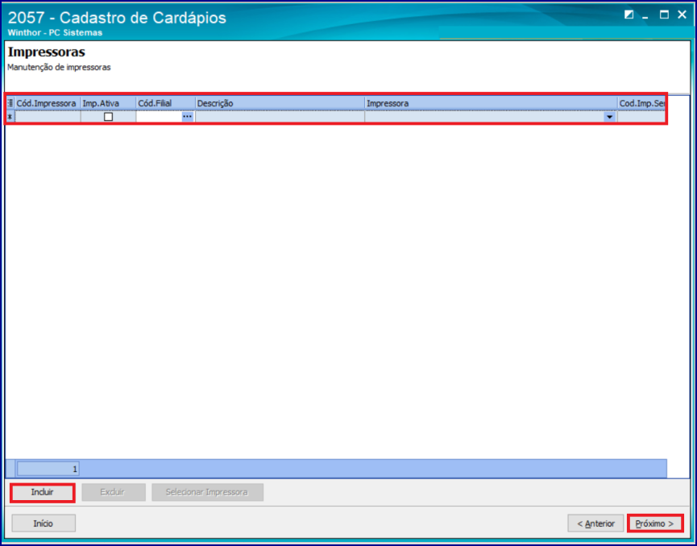Sort by Cód.Filial column header
The image size is (697, 546).
coord(166,103)
